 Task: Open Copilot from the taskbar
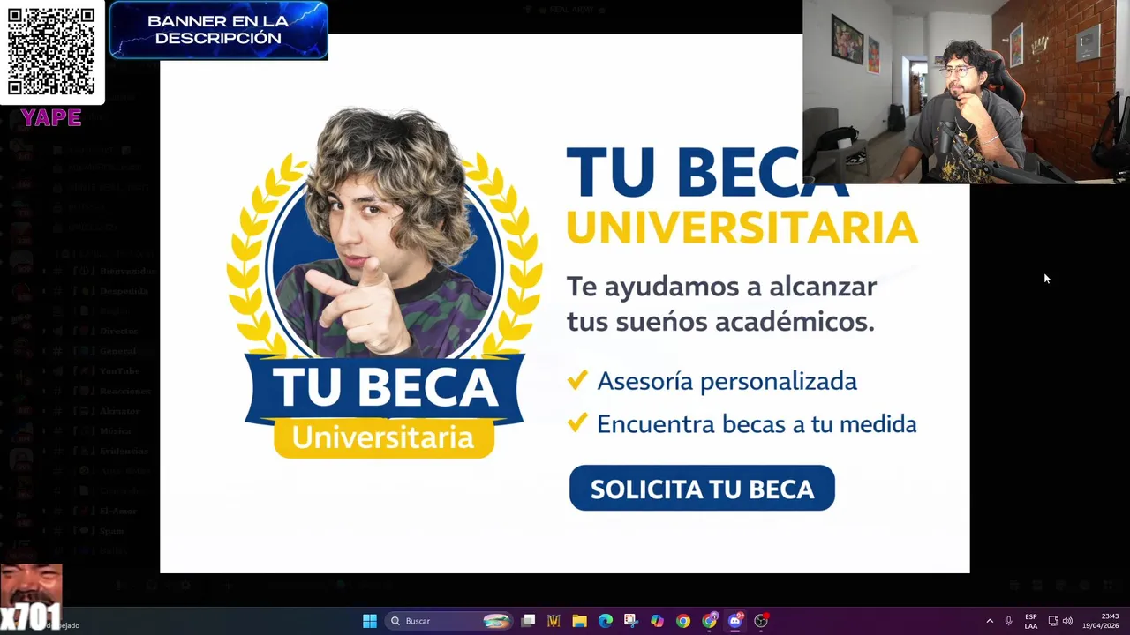(657, 621)
